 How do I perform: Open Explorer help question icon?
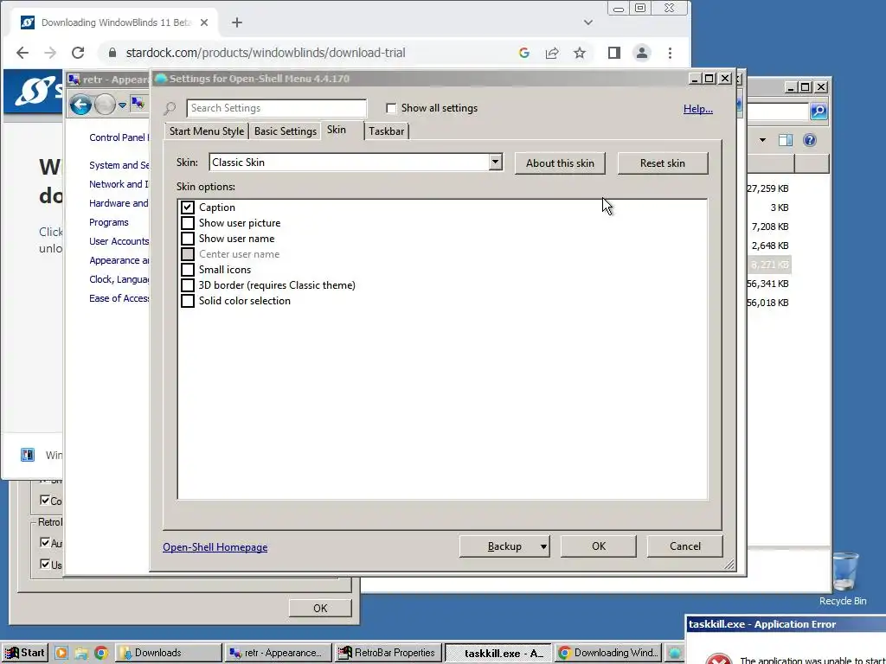[809, 140]
